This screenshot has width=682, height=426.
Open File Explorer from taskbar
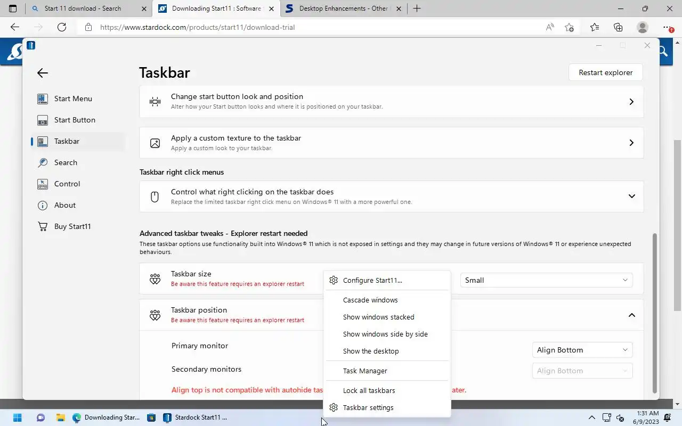60,417
